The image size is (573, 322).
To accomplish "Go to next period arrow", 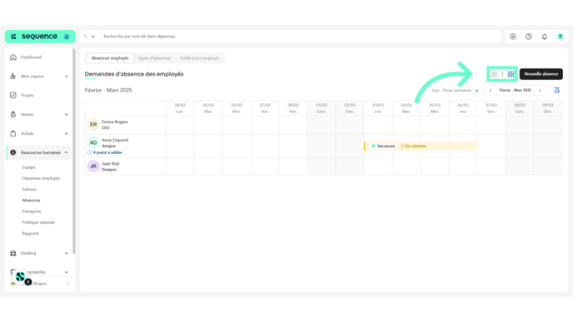I will (x=540, y=90).
